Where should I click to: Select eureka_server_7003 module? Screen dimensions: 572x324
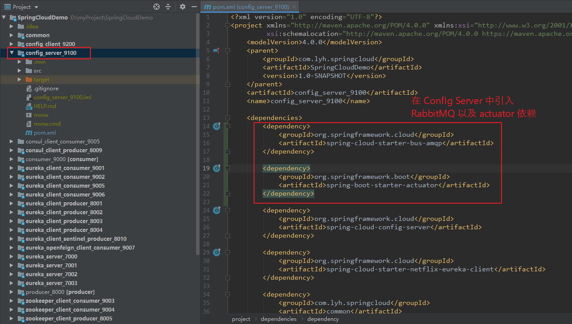51,283
